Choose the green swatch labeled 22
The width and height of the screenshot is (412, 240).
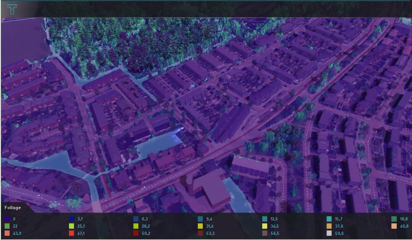pyautogui.click(x=7, y=226)
